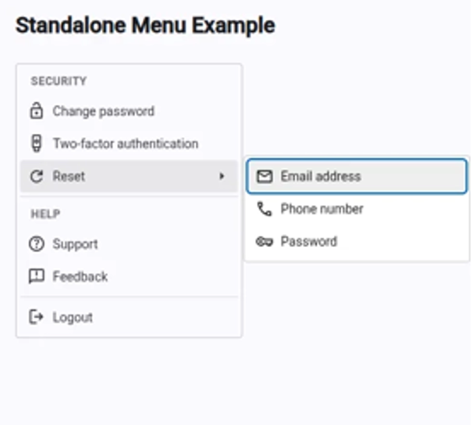Viewport: 471px width, 425px height.
Task: Click the question mark Support icon
Action: (36, 245)
